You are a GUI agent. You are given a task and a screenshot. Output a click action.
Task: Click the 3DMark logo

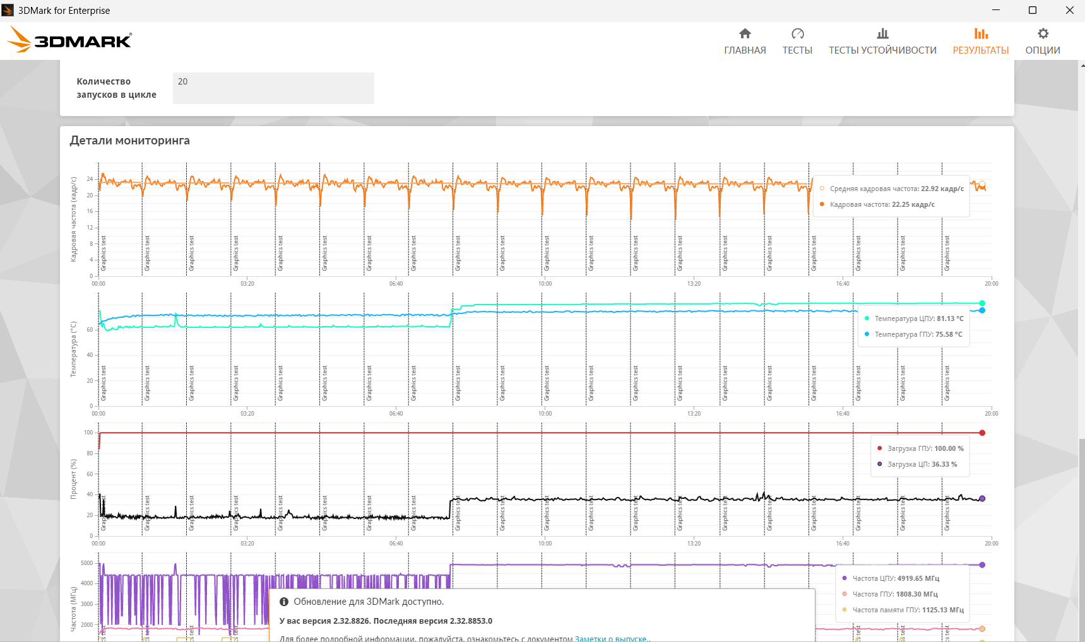(69, 40)
